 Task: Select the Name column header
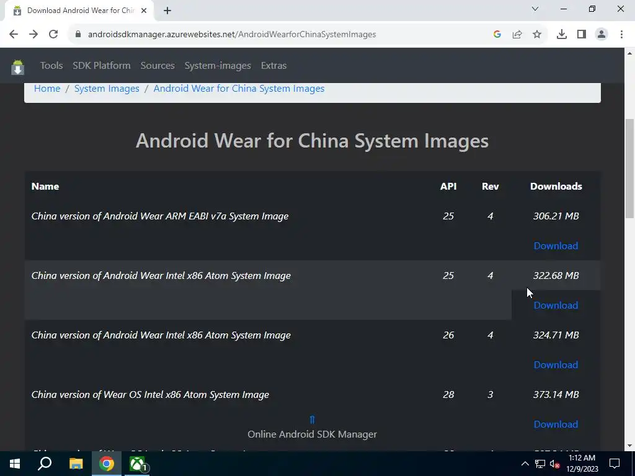point(45,186)
